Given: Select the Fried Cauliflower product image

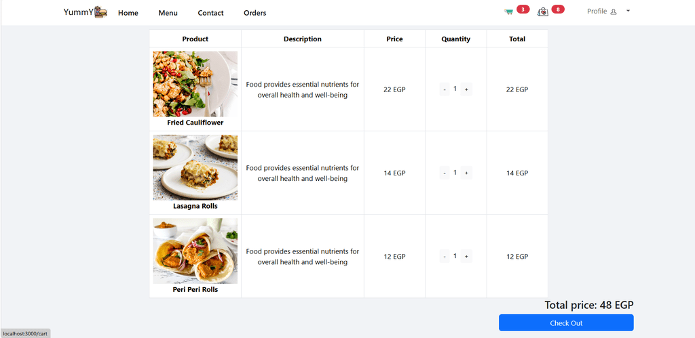Looking at the screenshot, I should point(195,84).
